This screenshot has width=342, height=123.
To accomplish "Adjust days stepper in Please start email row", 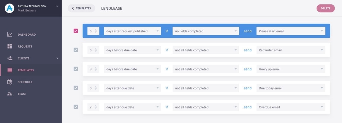I will point(96,31).
